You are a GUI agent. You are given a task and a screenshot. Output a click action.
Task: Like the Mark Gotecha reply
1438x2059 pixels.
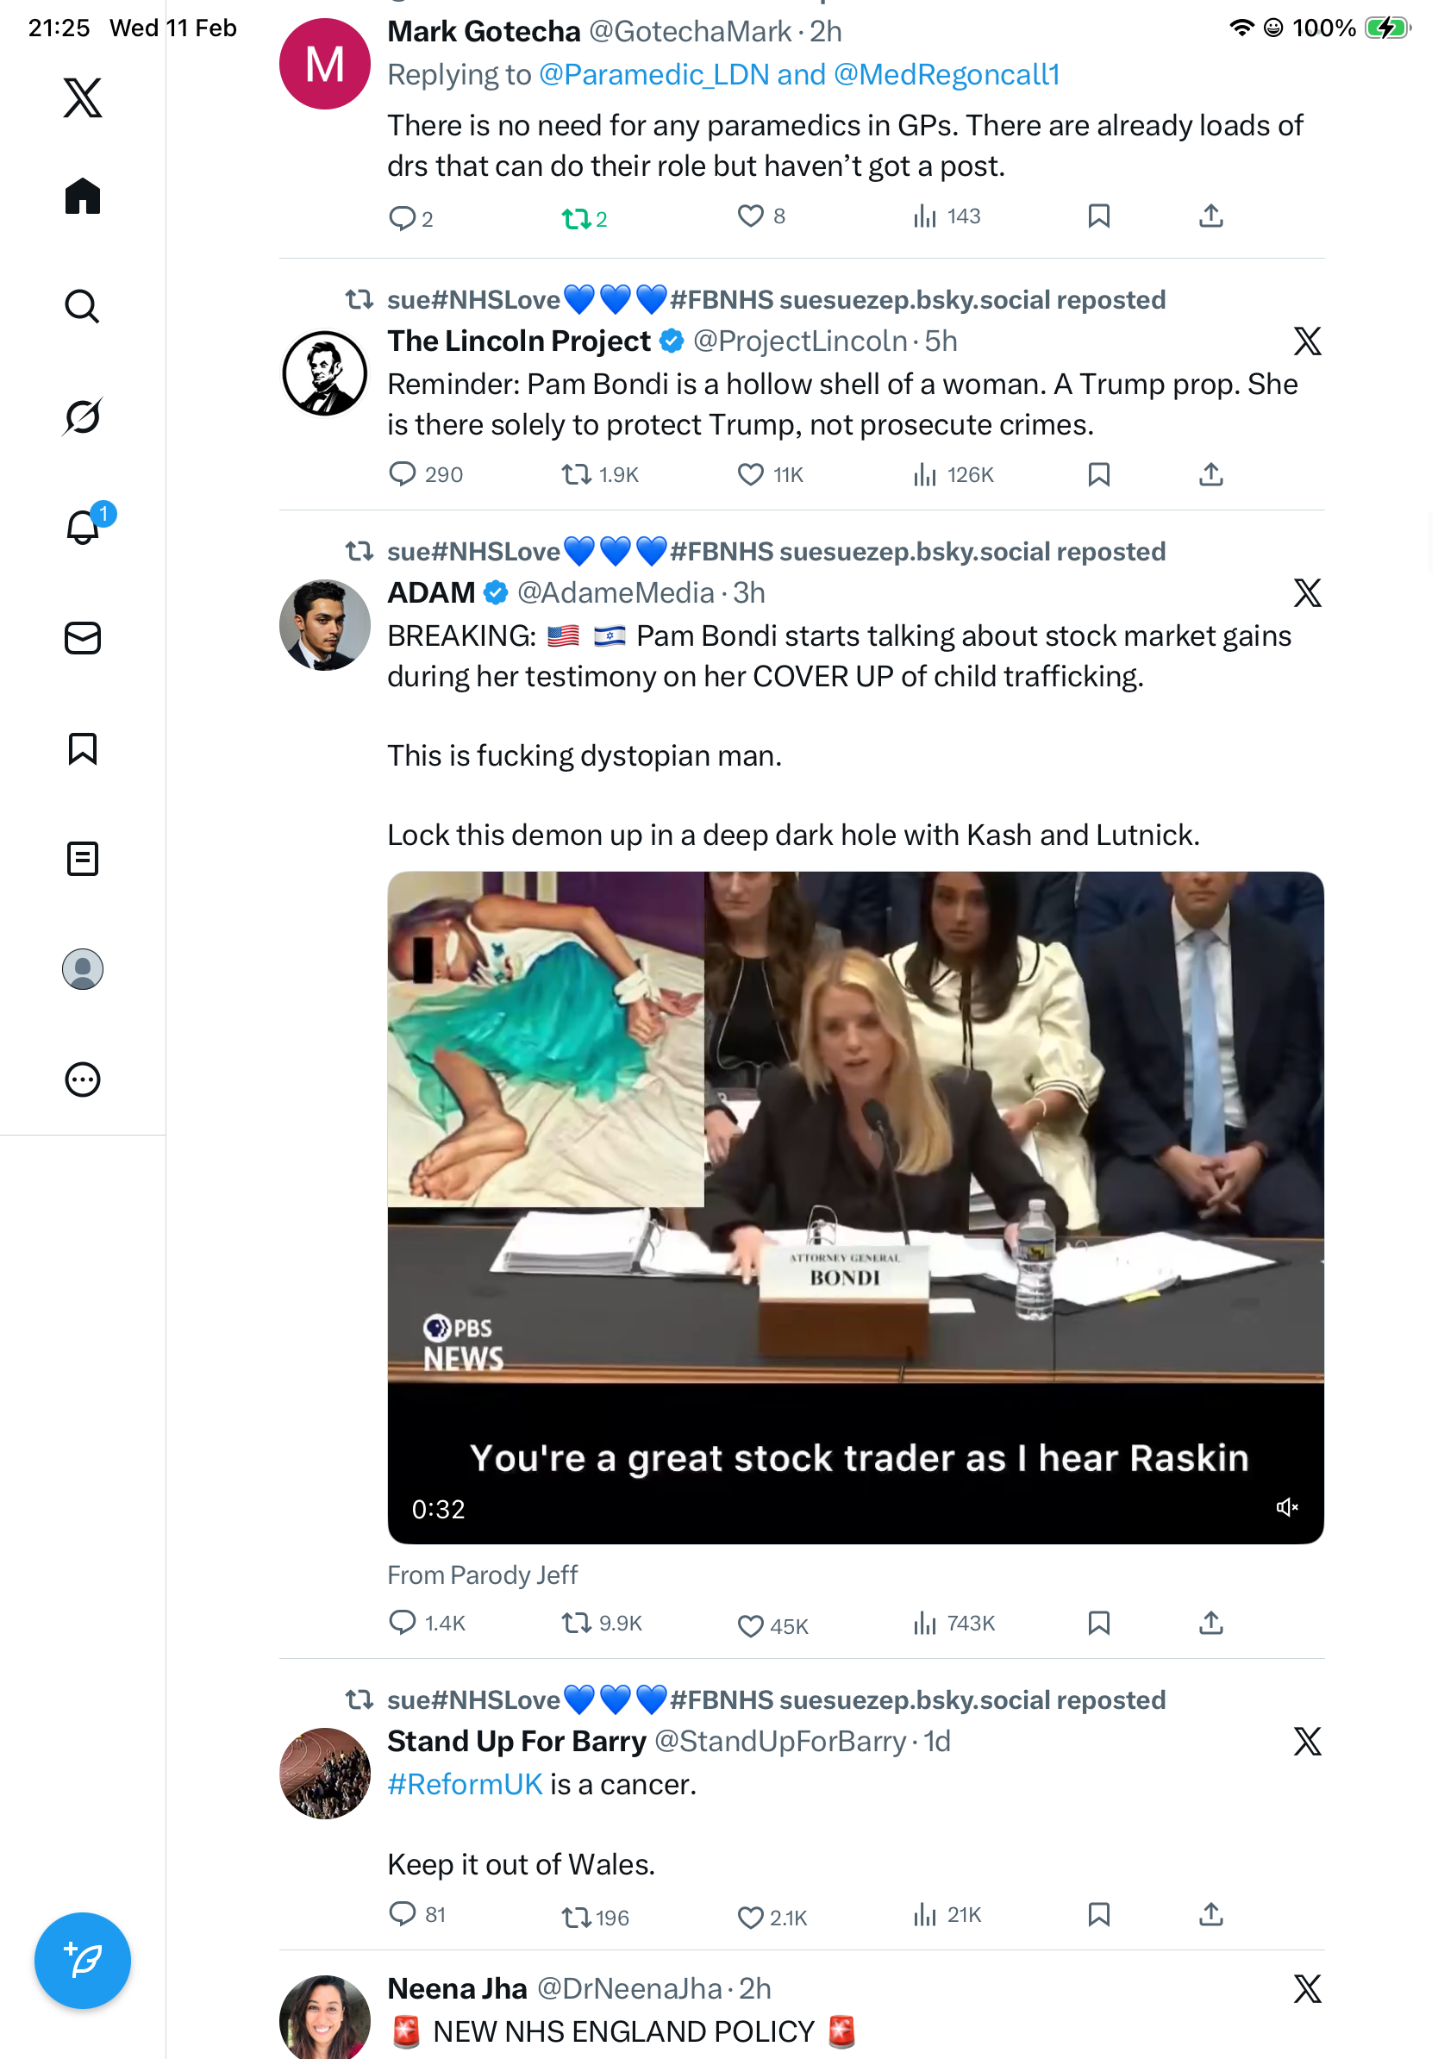click(x=750, y=216)
